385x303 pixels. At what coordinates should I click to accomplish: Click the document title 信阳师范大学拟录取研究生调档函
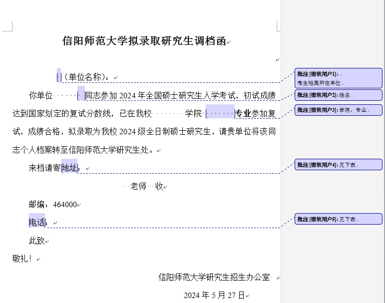pos(144,41)
